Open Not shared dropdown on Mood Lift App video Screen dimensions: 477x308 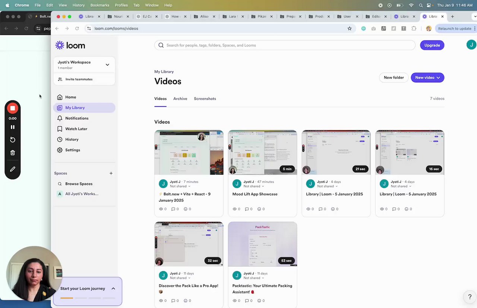[x=254, y=186]
